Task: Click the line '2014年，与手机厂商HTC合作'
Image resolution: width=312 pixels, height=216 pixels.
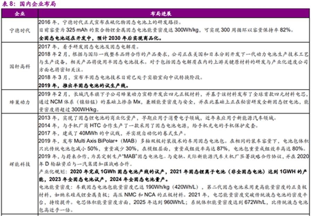Action: [148, 126]
